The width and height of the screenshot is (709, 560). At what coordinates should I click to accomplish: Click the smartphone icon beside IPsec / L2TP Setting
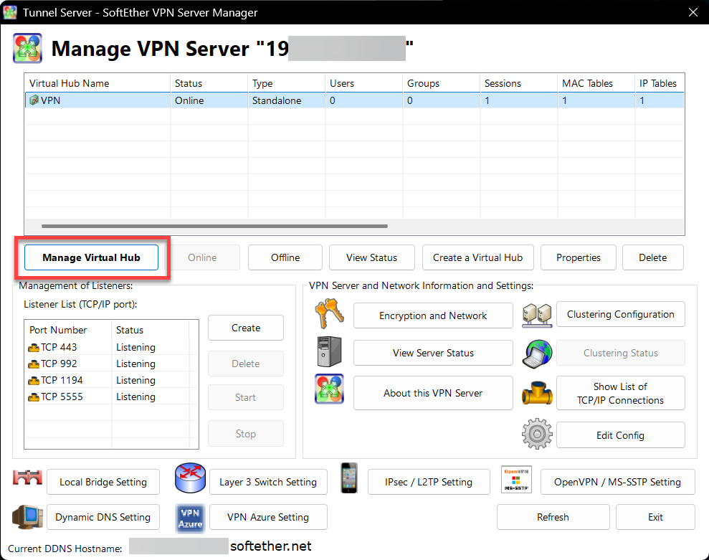tap(349, 478)
